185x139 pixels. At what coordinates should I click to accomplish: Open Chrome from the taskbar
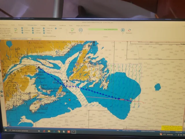tap(59, 131)
